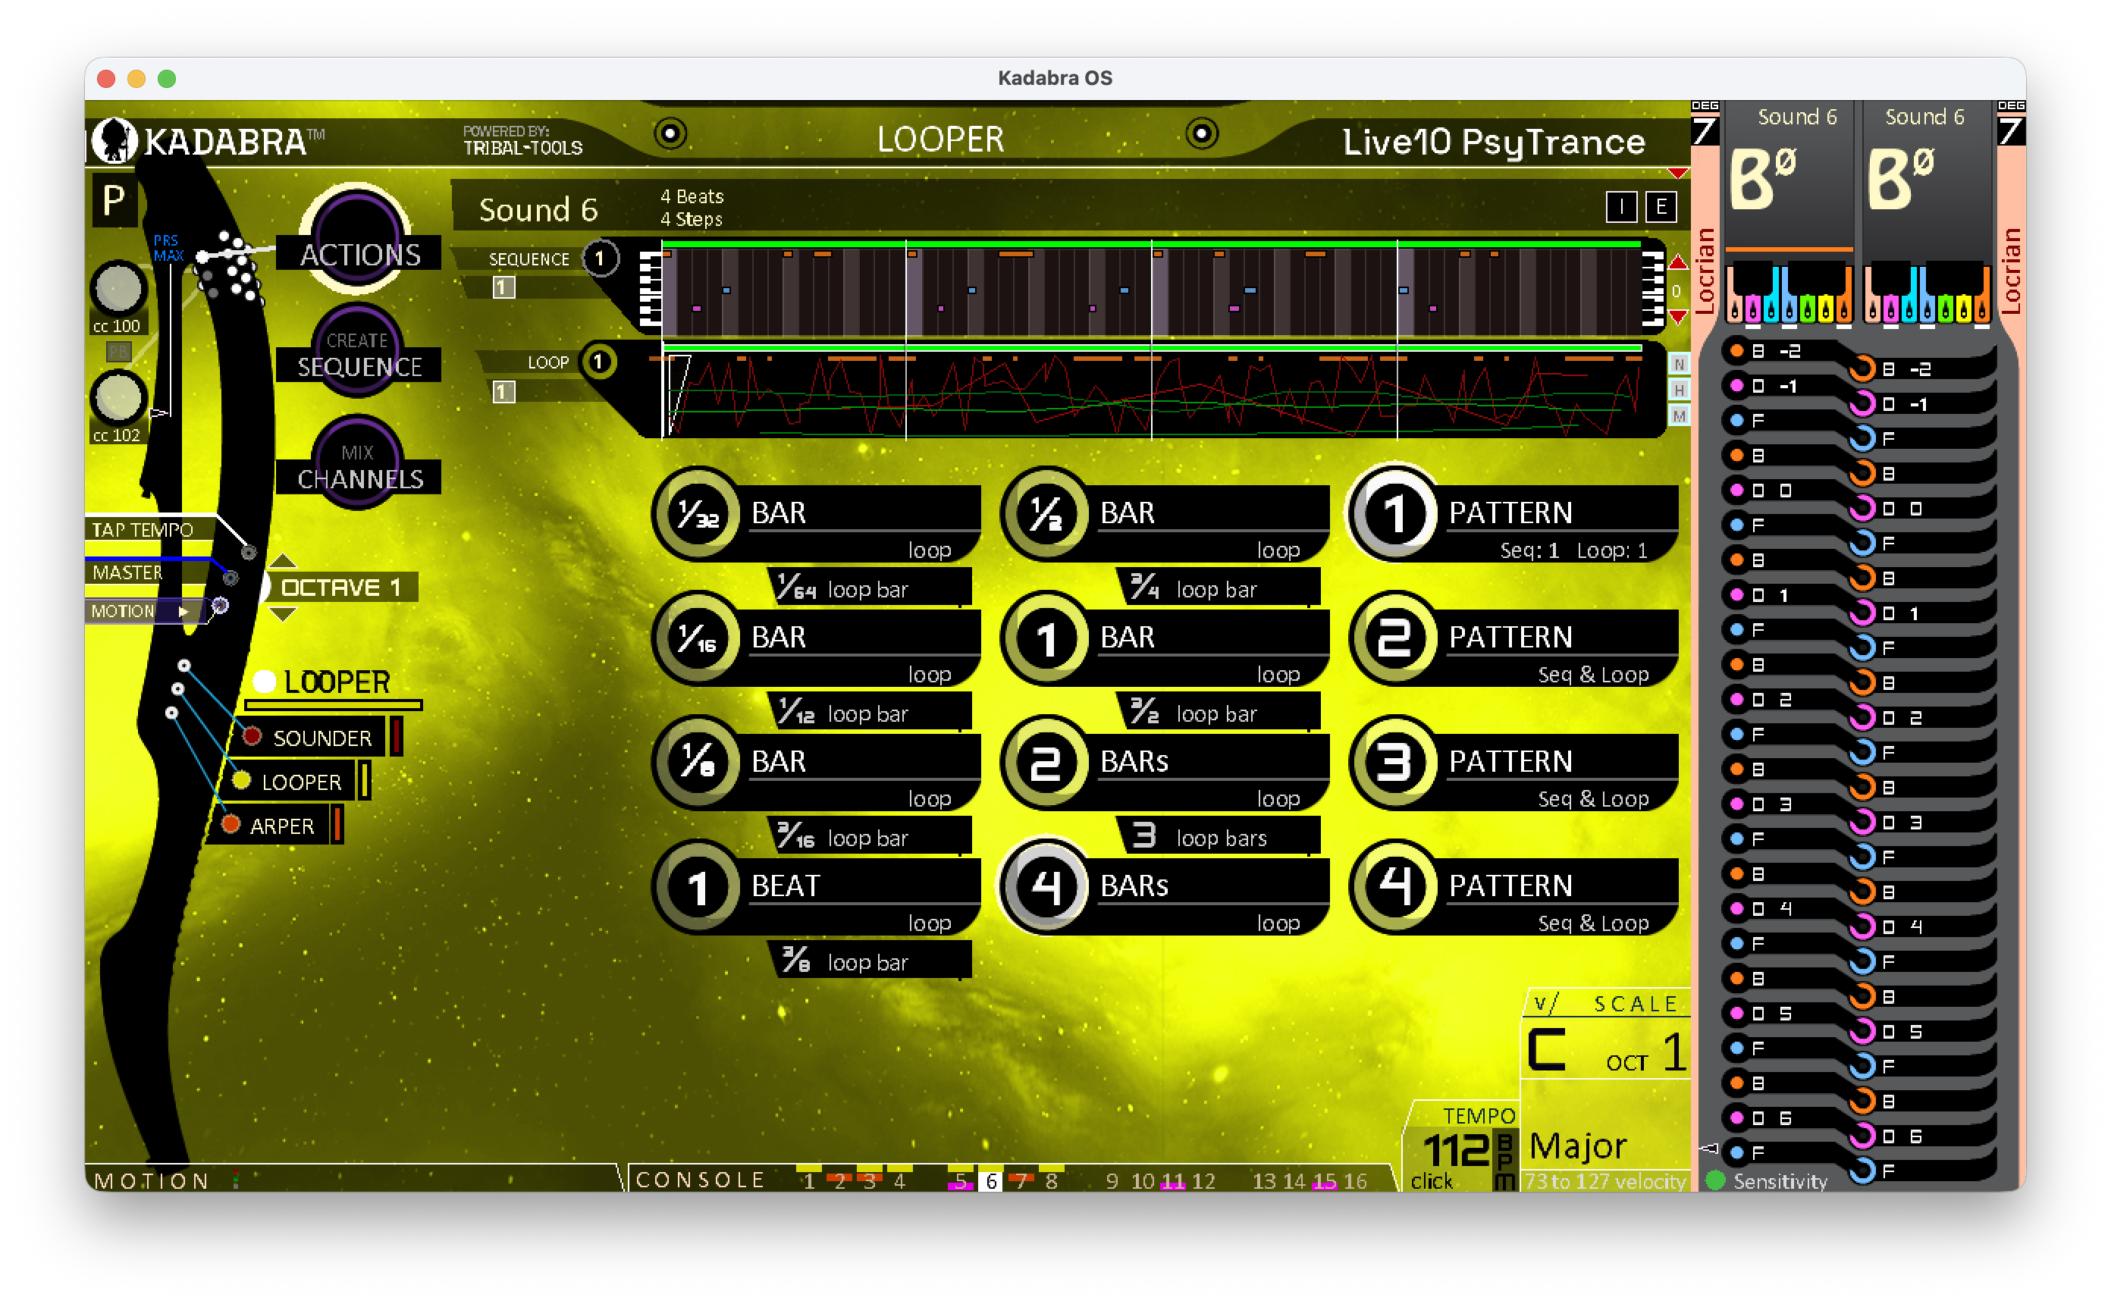Image resolution: width=2111 pixels, height=1304 pixels.
Task: Toggle the LOOPER white main dot
Action: [x=264, y=682]
